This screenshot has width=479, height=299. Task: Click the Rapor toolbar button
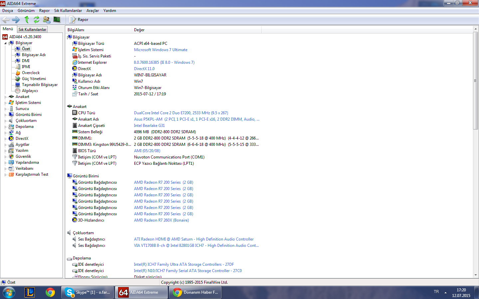tap(79, 20)
